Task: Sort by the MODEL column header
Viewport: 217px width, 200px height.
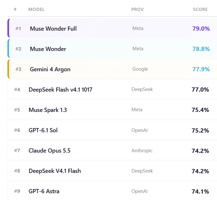Action: pyautogui.click(x=36, y=9)
